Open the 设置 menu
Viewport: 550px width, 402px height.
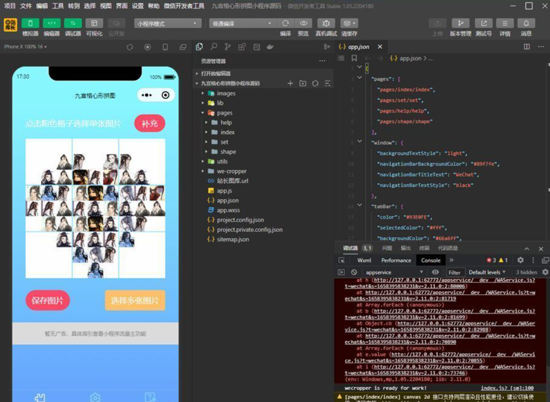click(x=137, y=6)
